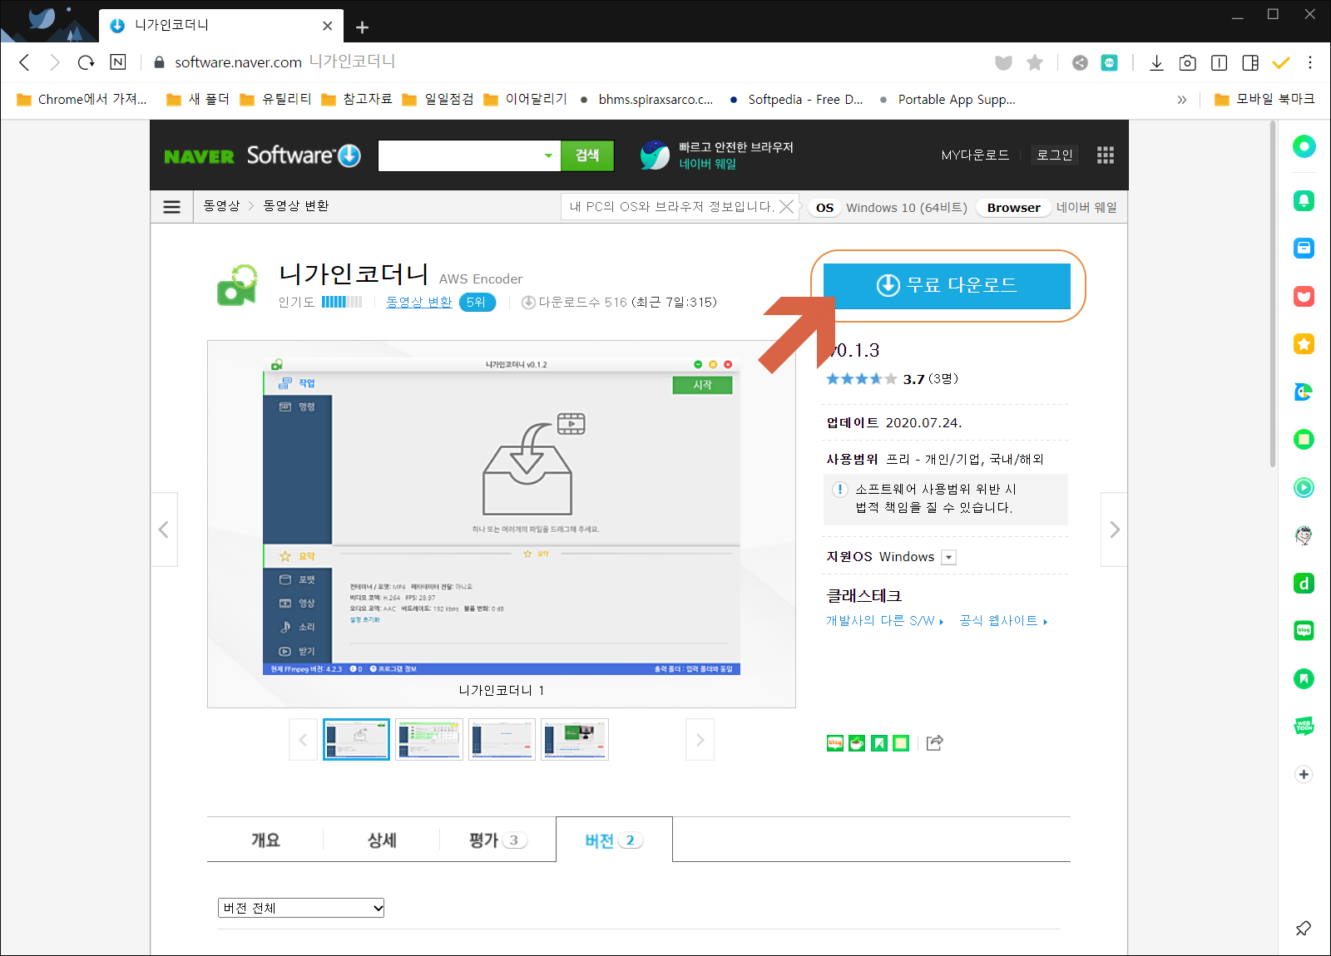Viewport: 1331px width, 956px height.
Task: Click the sidebar plus add icon
Action: pos(1304,774)
